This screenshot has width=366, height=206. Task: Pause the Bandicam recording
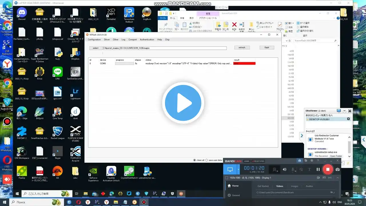(x=318, y=169)
